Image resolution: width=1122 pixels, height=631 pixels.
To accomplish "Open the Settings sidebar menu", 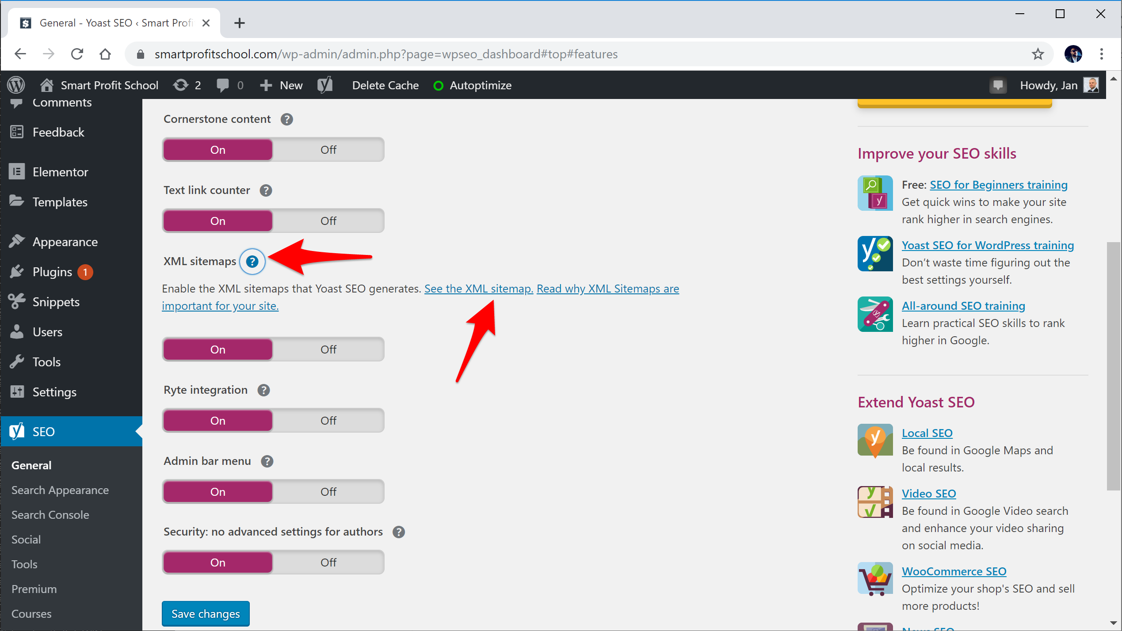I will [71, 392].
